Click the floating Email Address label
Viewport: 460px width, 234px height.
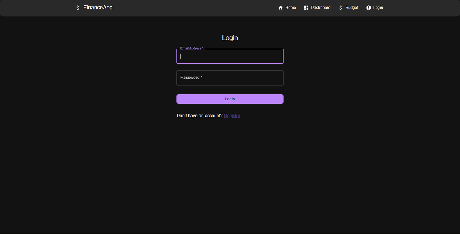click(192, 48)
